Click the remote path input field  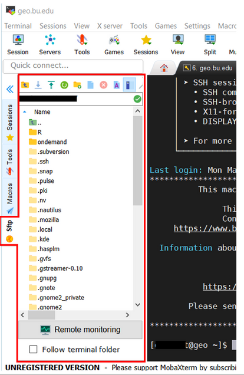[x=76, y=99]
